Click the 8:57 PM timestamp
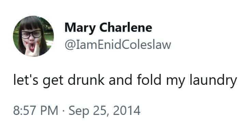The image size is (250, 131). [x=35, y=110]
